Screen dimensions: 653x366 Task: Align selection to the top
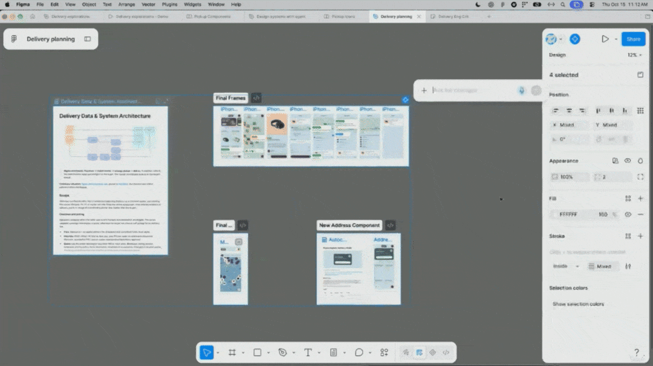tap(598, 111)
